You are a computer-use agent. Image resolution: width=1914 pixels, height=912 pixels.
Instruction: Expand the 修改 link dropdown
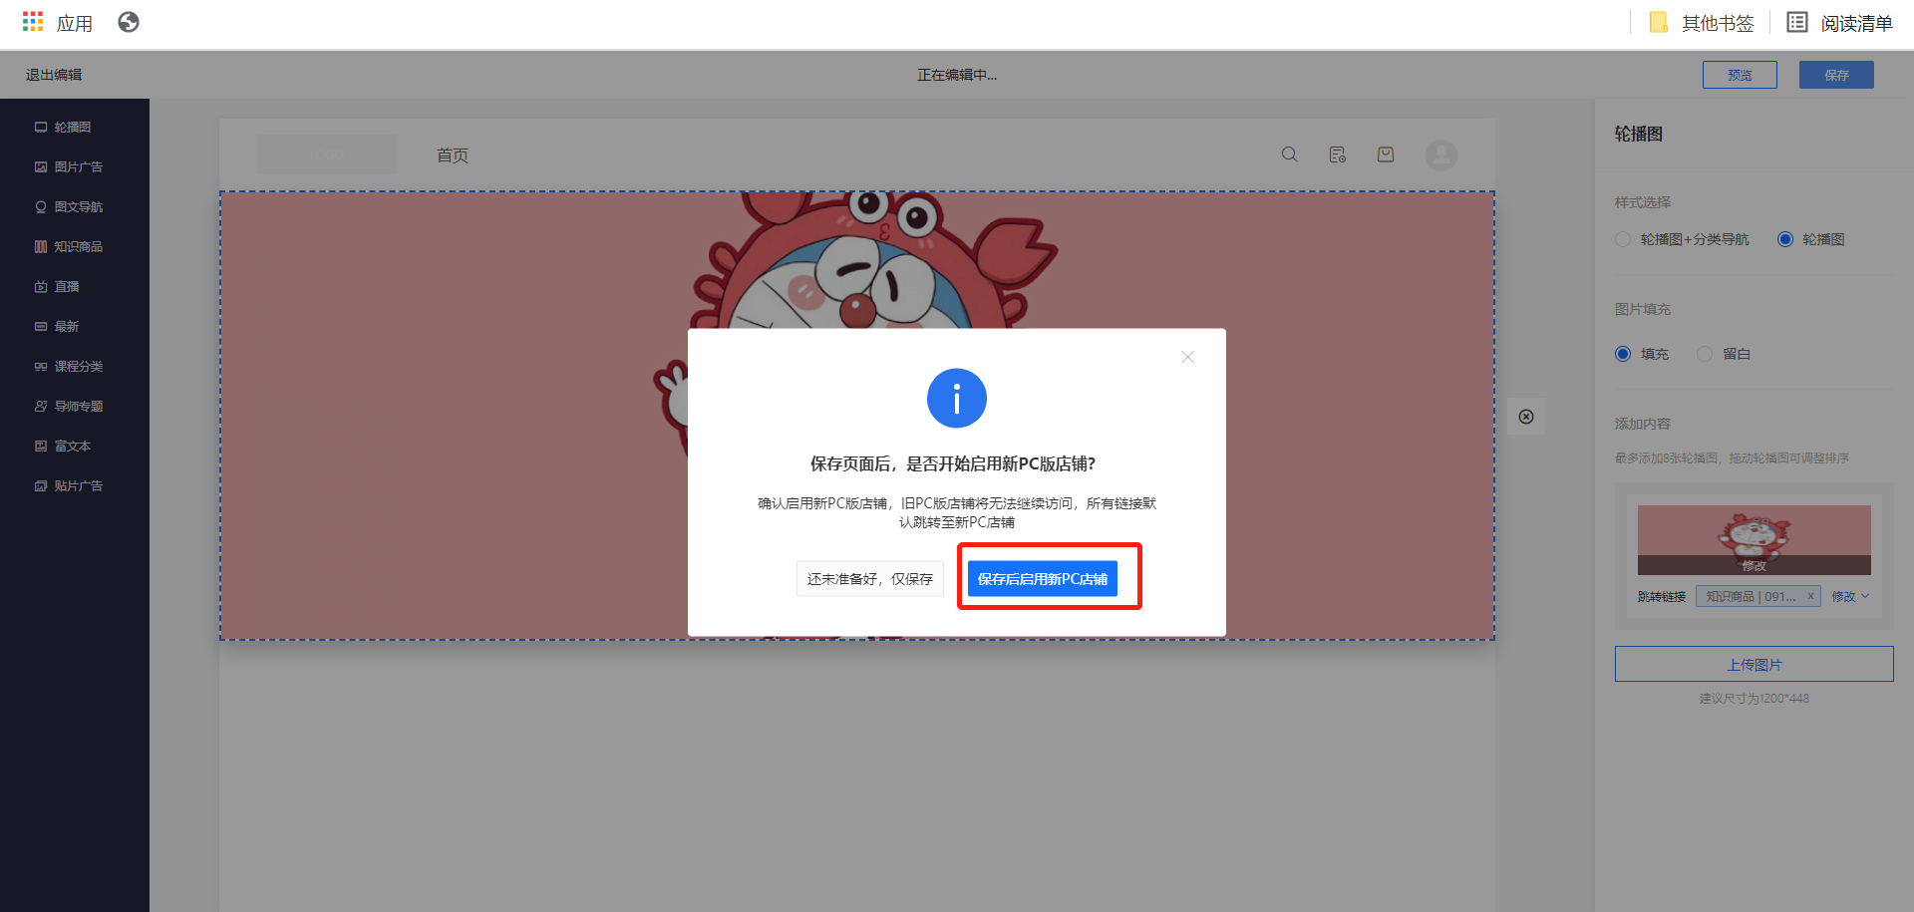click(x=1850, y=597)
